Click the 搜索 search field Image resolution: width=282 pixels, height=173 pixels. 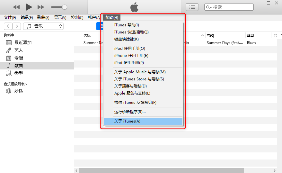click(x=229, y=7)
